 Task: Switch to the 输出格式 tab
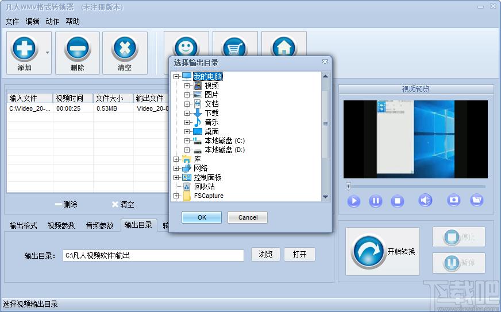coord(24,225)
